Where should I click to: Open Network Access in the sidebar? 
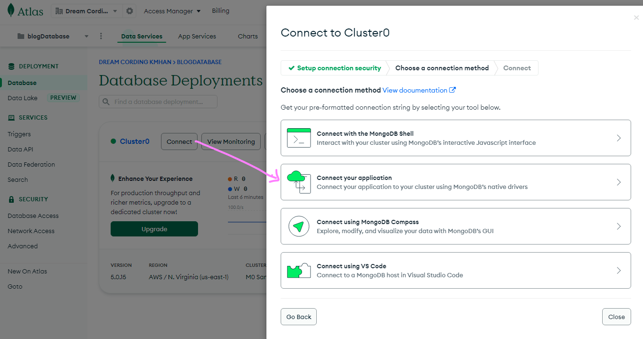[31, 231]
